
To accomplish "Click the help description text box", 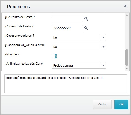I will (x=66, y=84).
